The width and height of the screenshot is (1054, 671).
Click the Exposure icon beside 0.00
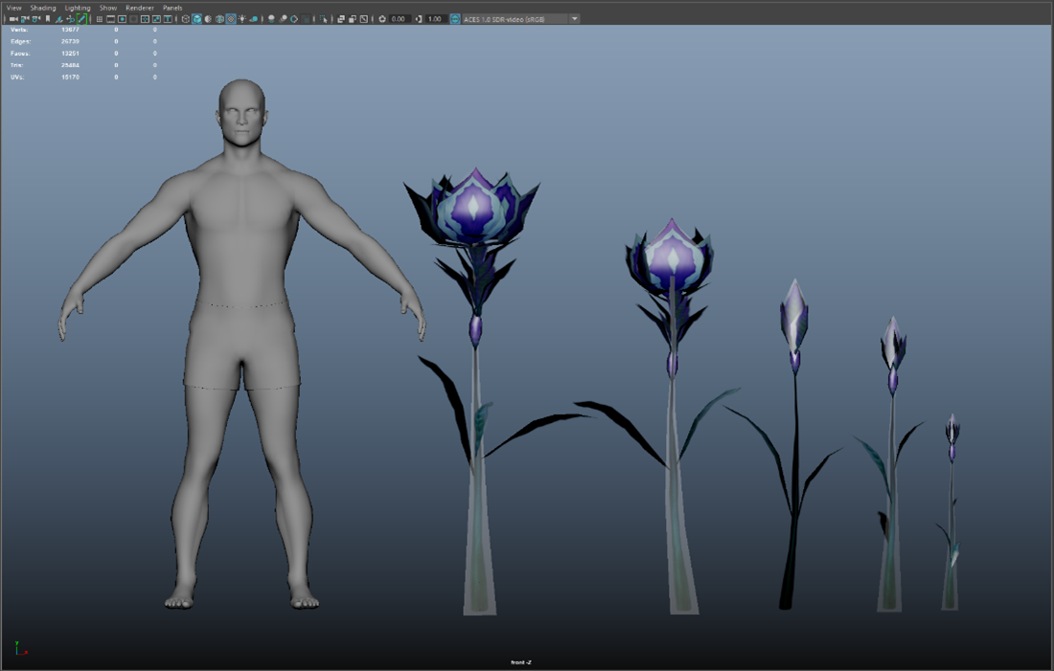click(x=382, y=19)
